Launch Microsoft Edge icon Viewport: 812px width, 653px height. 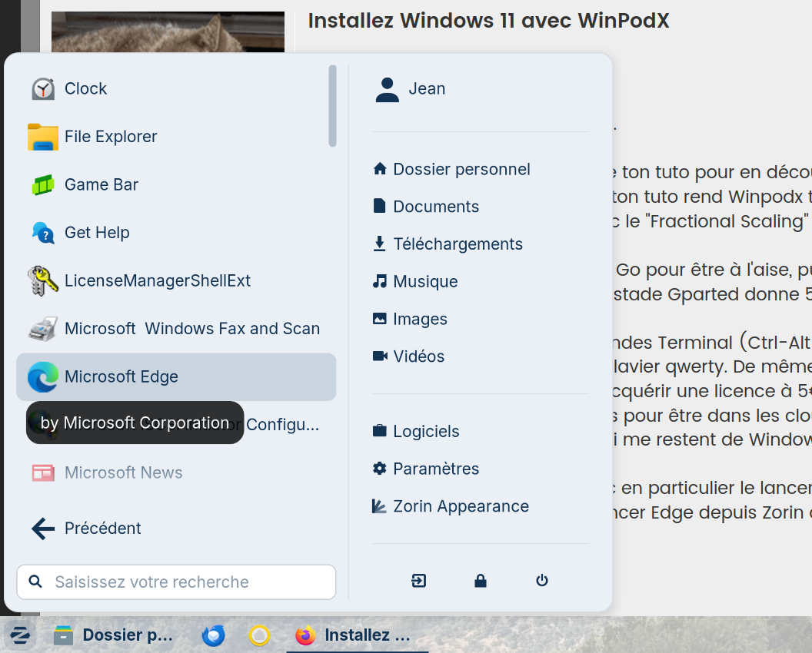[43, 376]
